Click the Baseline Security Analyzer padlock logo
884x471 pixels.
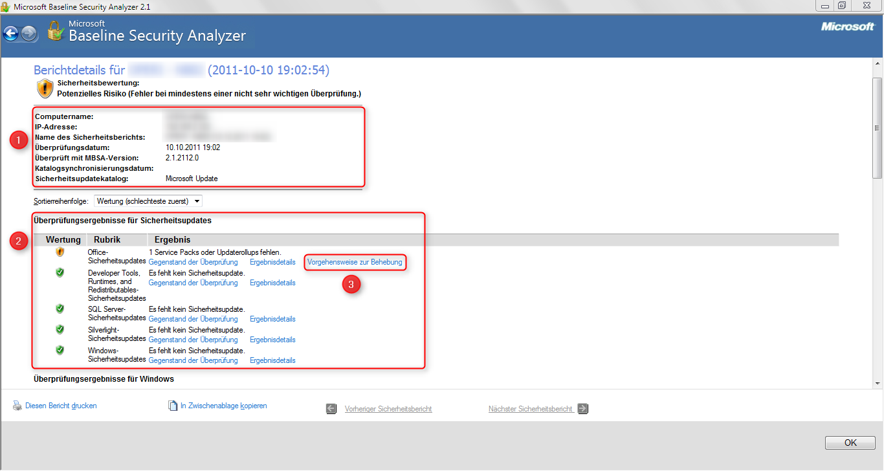55,31
